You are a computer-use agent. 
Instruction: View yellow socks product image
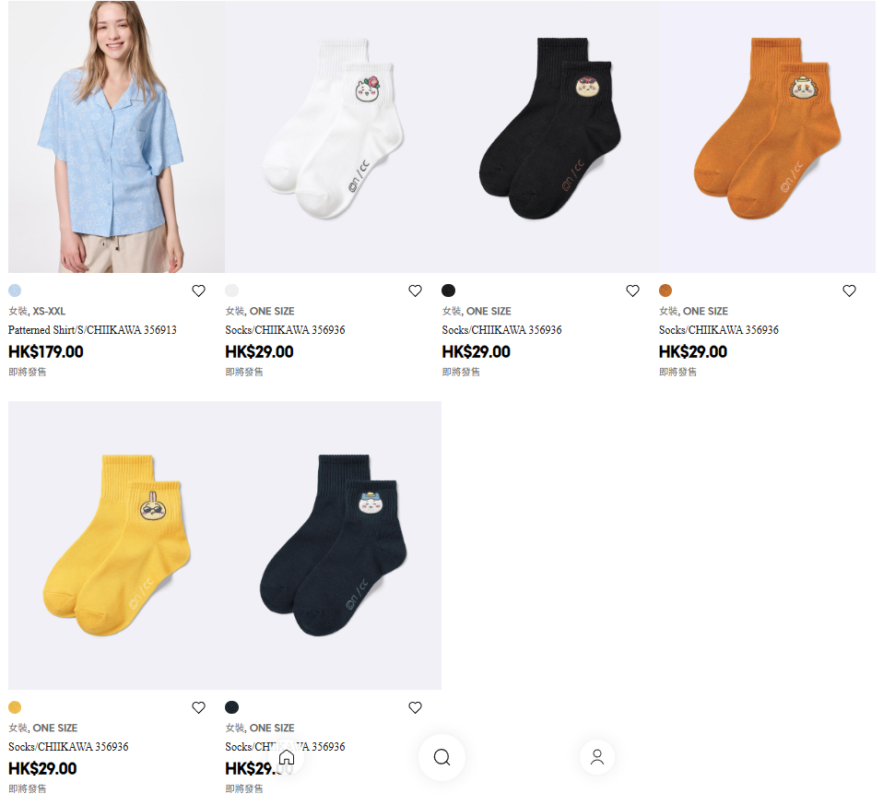tap(116, 545)
